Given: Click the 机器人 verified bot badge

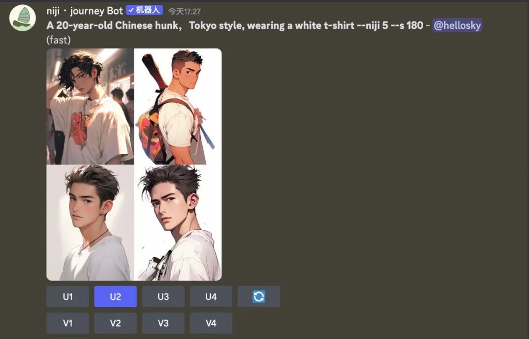Looking at the screenshot, I should coord(144,10).
